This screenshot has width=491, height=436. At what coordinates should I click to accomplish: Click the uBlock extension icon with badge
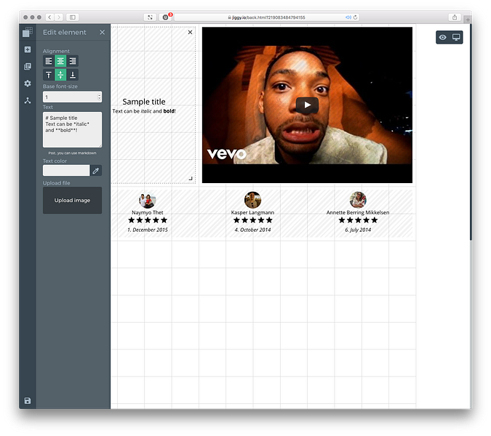pos(166,17)
